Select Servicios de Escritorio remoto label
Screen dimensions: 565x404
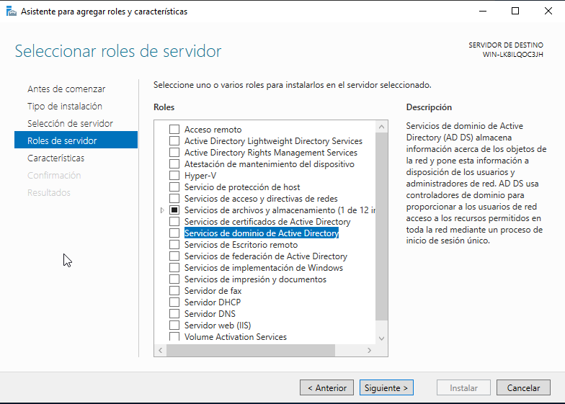click(x=241, y=245)
